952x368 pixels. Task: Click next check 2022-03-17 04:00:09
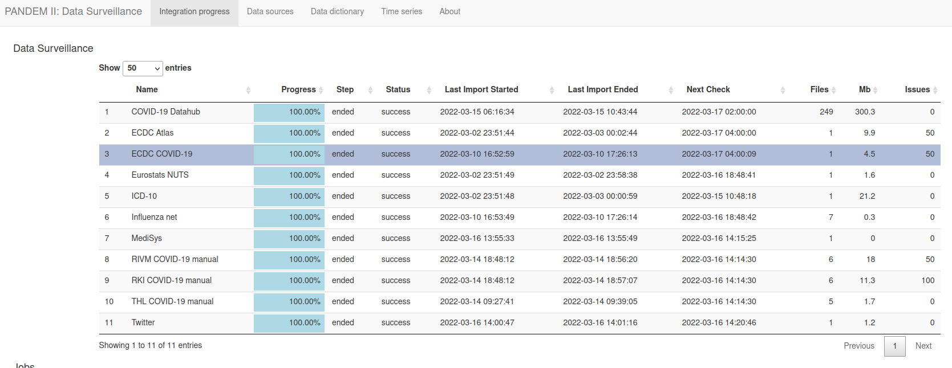(x=719, y=154)
